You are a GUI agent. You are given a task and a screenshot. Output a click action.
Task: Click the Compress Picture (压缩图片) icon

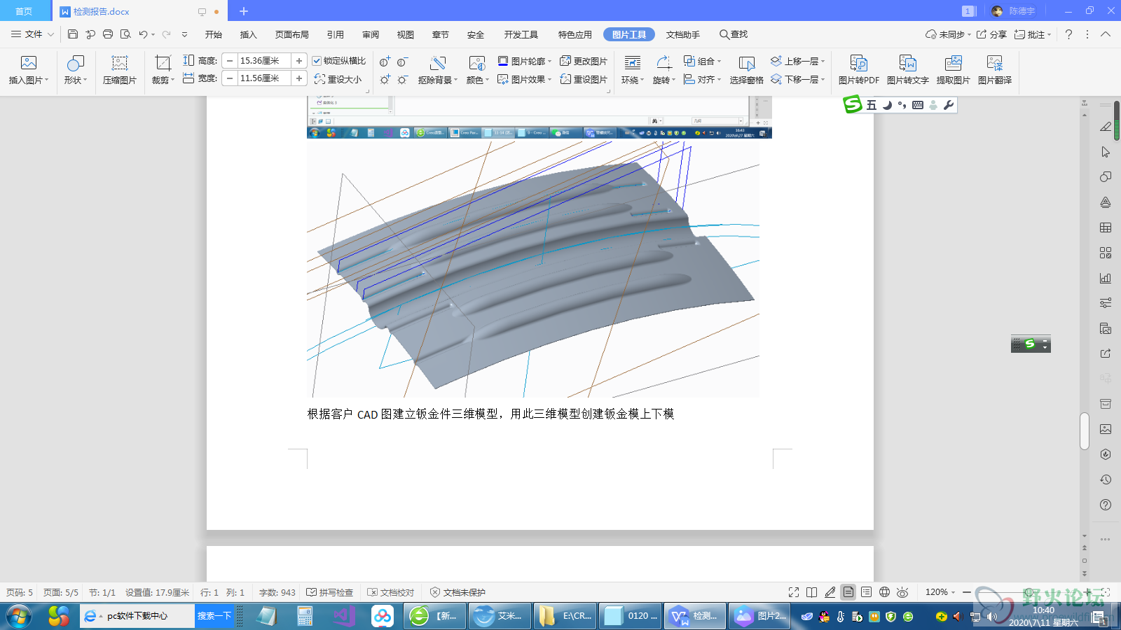tap(120, 64)
